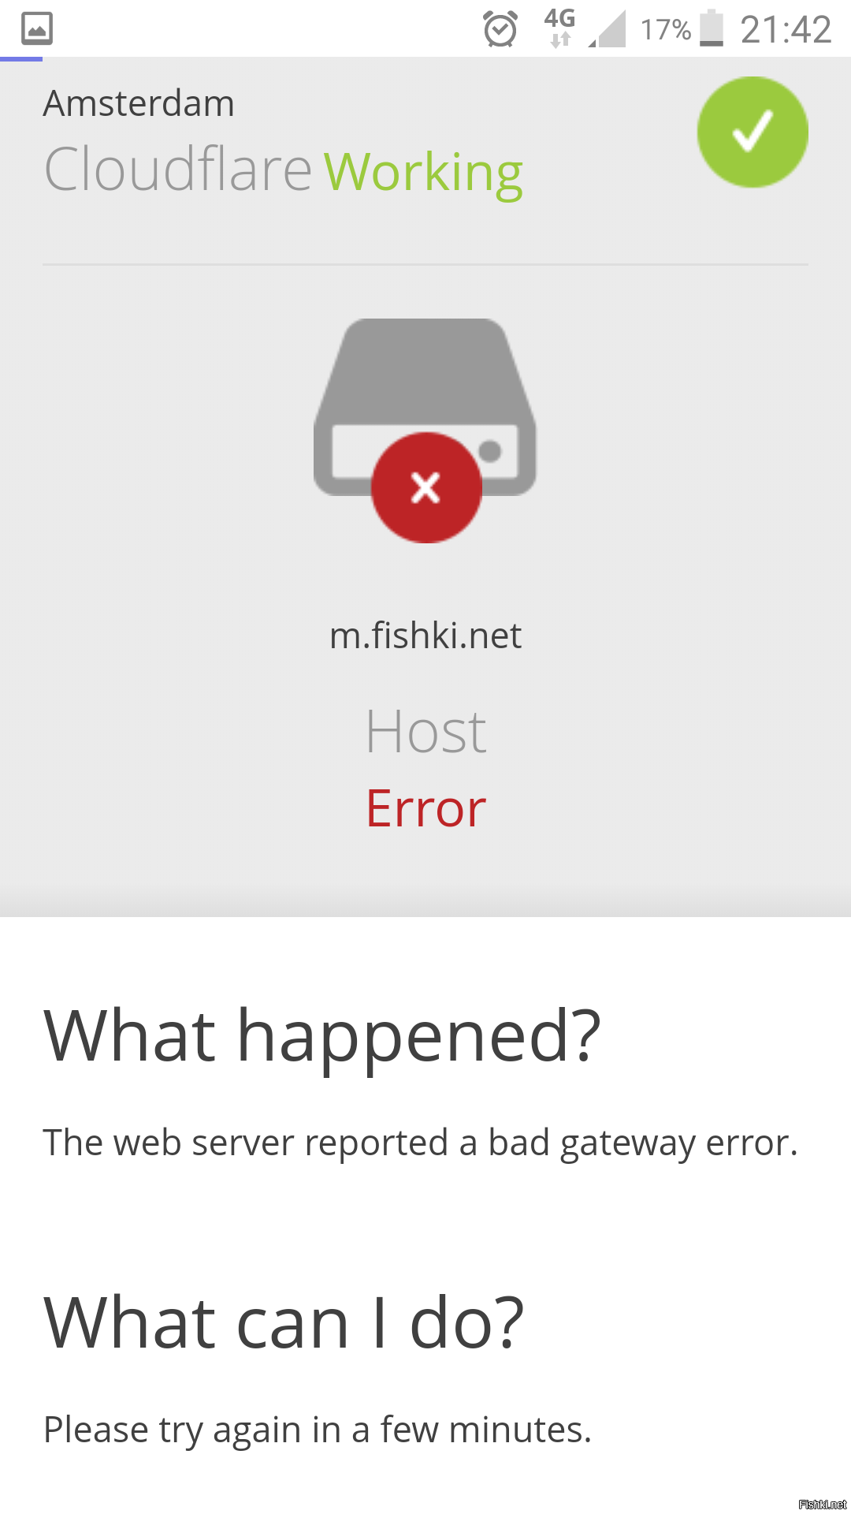Tap the Fishki.net watermark in corner
851x1514 pixels.
pos(823,1505)
